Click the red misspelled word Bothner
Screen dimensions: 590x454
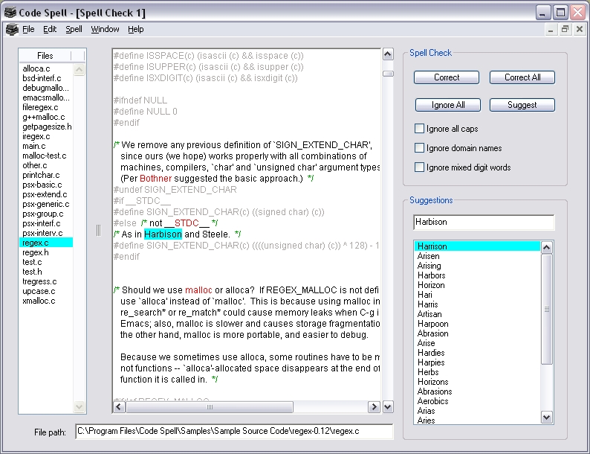point(155,179)
